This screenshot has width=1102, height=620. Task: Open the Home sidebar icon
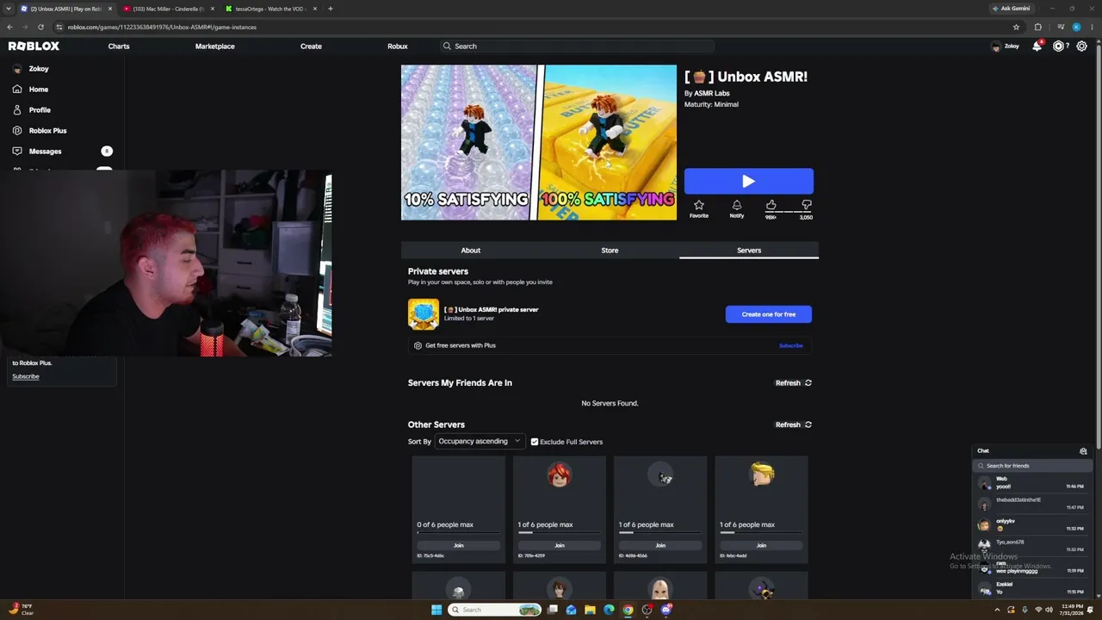click(17, 90)
